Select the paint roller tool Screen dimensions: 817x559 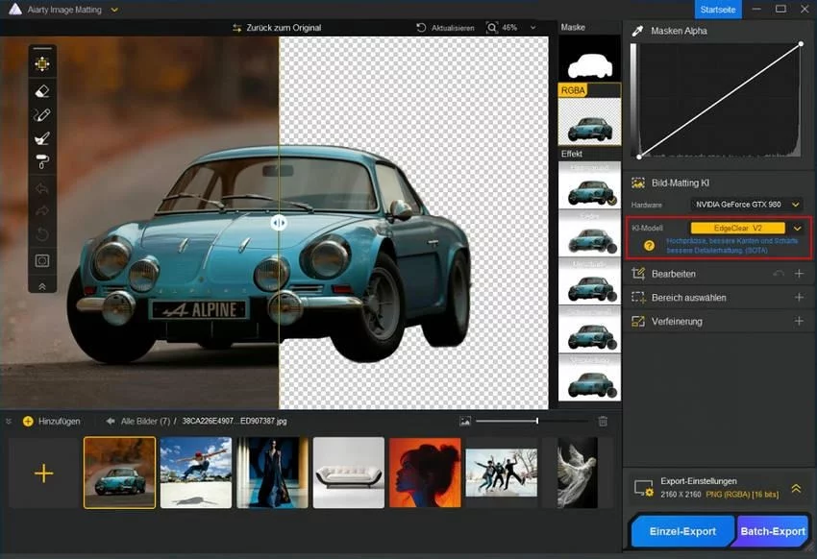(42, 161)
